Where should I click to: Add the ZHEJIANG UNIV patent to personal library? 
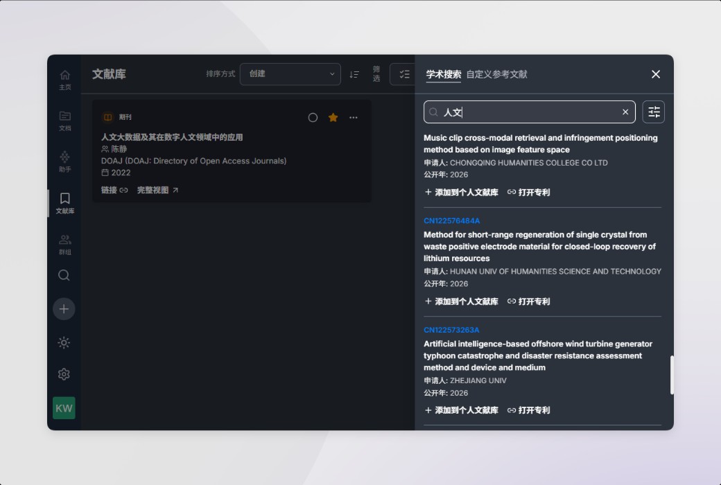point(462,410)
